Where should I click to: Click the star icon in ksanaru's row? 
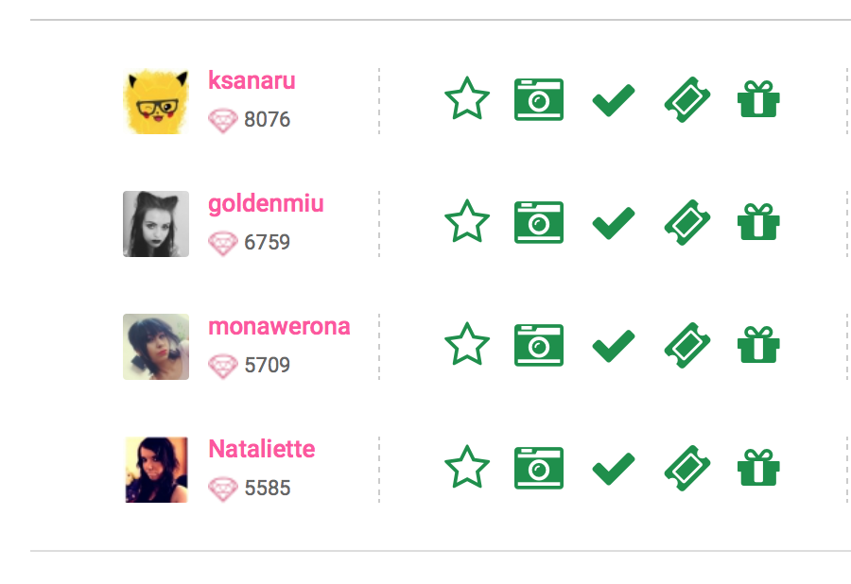467,99
